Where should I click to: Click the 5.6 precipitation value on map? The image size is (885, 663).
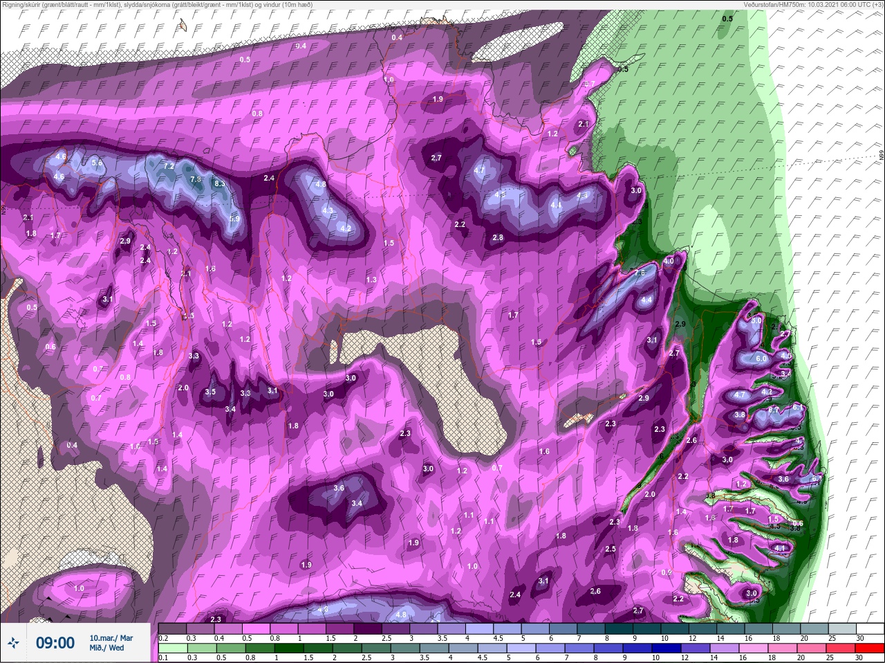[97, 162]
